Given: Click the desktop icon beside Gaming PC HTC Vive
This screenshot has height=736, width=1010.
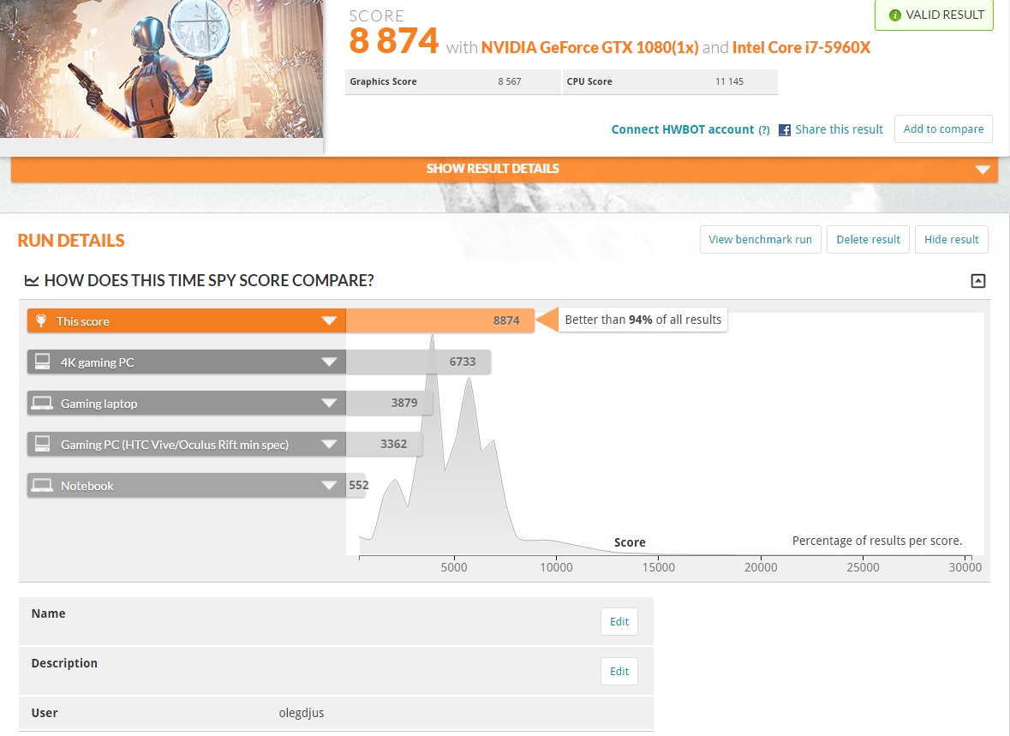Looking at the screenshot, I should point(43,444).
